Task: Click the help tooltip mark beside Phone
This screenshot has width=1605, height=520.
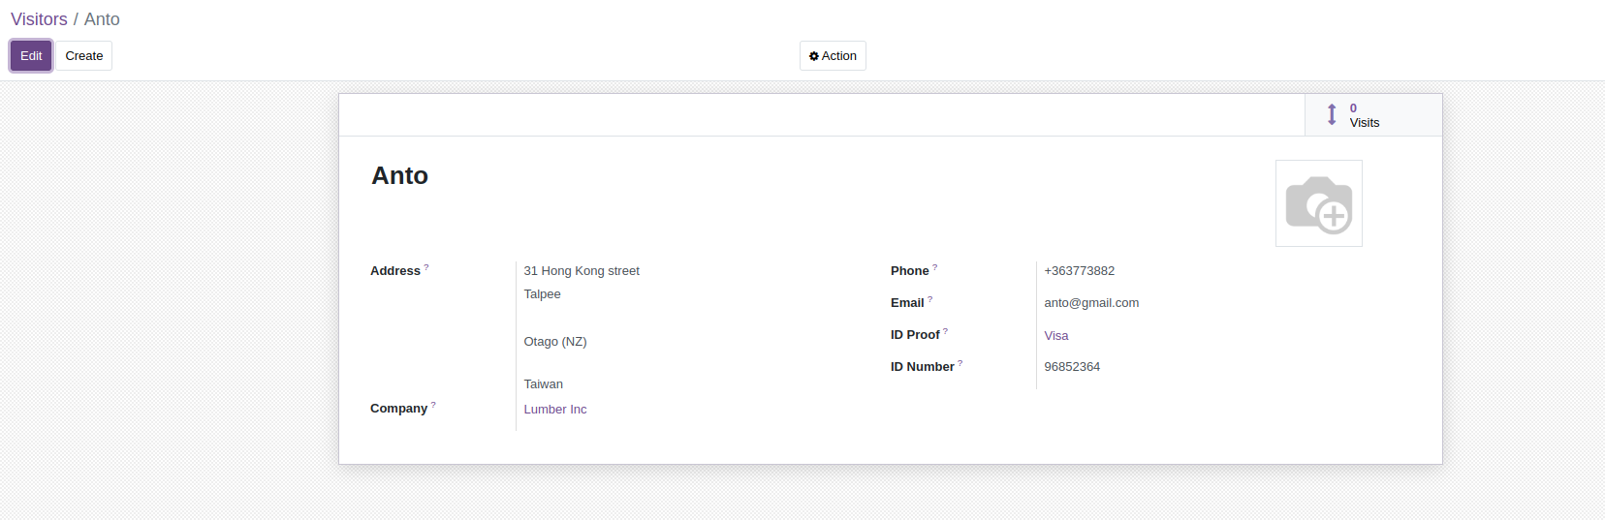Action: pyautogui.click(x=935, y=267)
